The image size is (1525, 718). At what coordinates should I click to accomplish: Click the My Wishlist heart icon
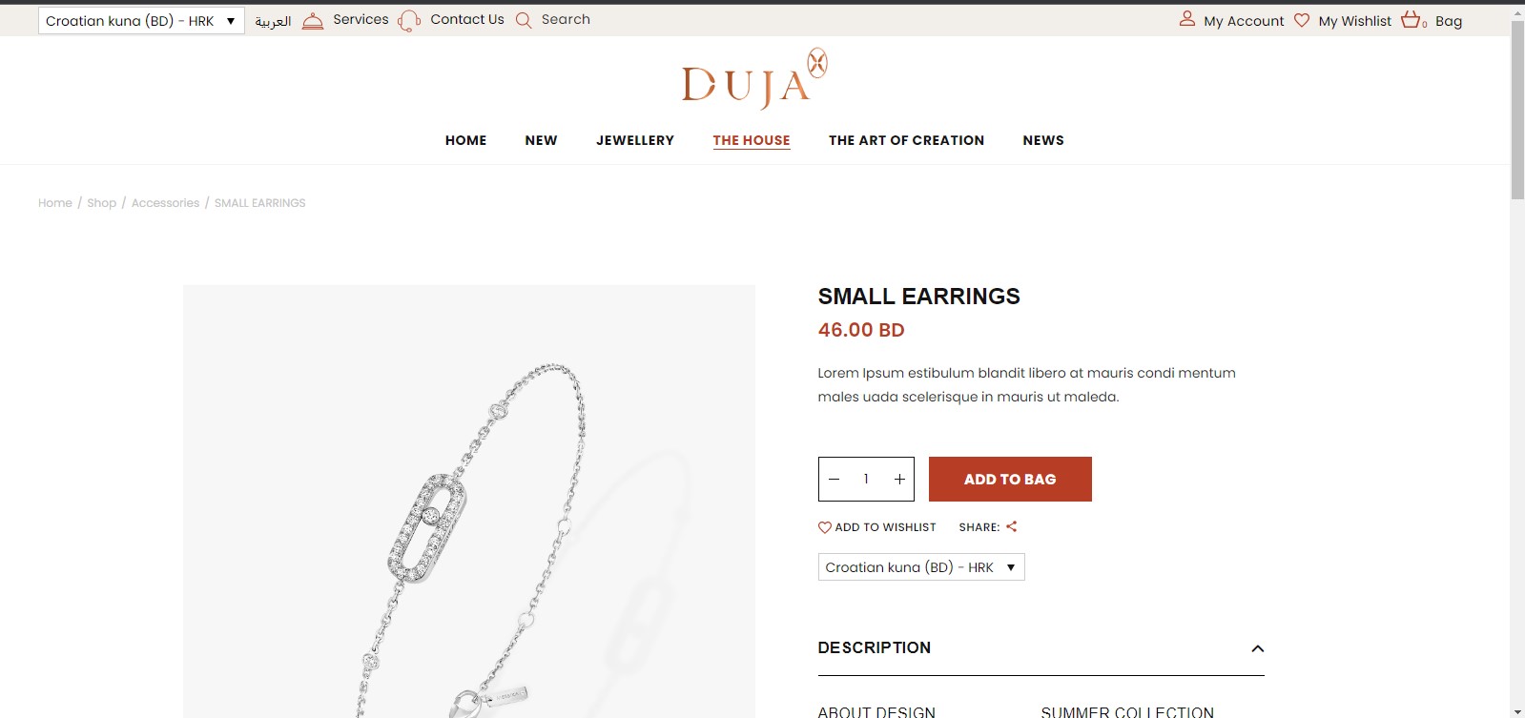coord(1302,20)
